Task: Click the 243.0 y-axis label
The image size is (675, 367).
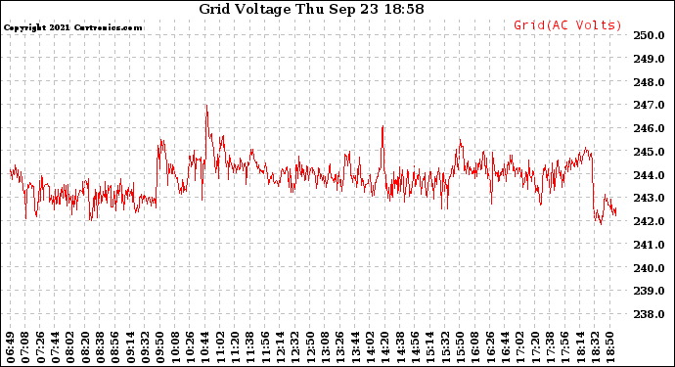Action: click(x=649, y=198)
